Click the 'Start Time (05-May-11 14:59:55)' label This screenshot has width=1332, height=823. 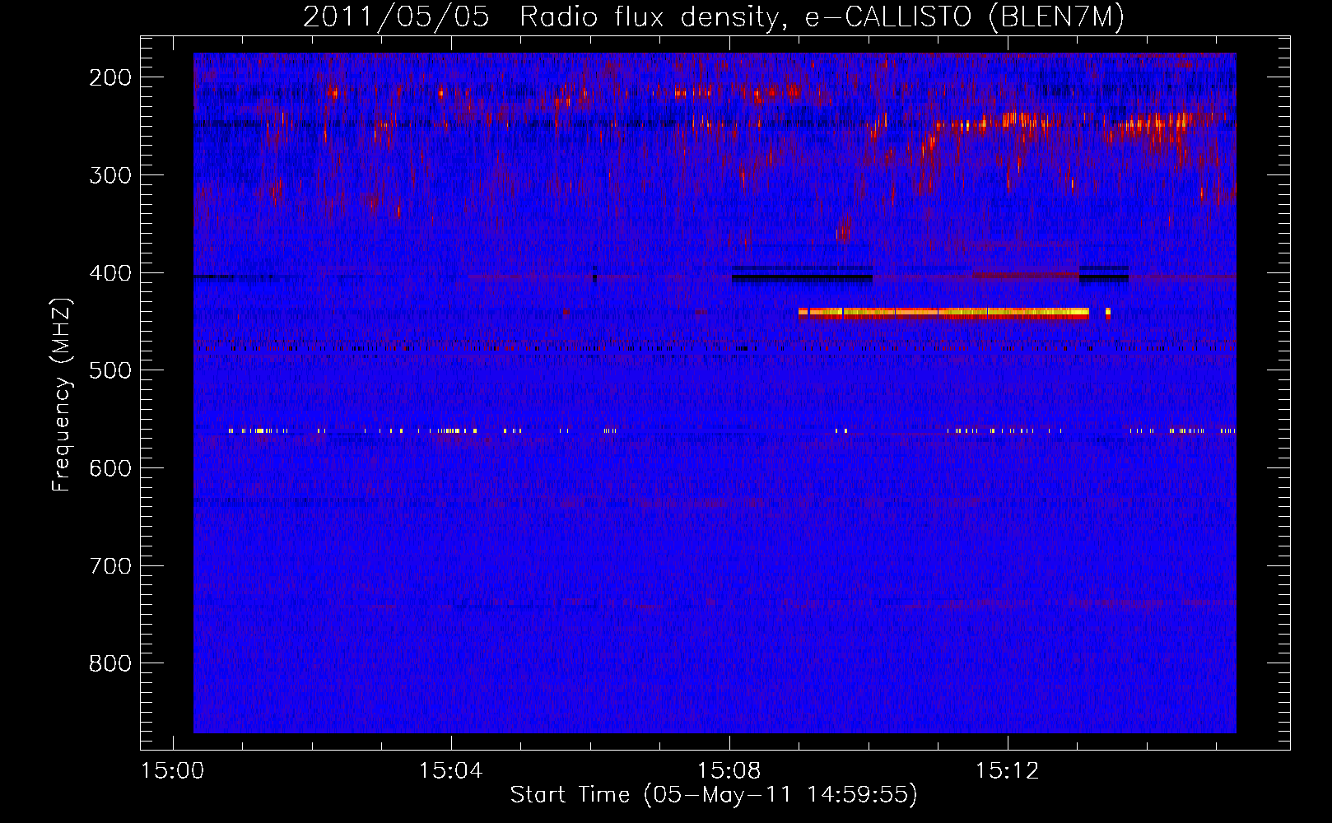(x=713, y=794)
